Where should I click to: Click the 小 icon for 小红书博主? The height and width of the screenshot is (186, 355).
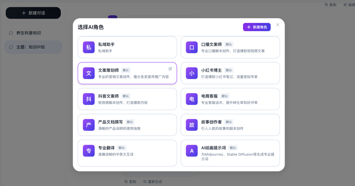coord(192,73)
